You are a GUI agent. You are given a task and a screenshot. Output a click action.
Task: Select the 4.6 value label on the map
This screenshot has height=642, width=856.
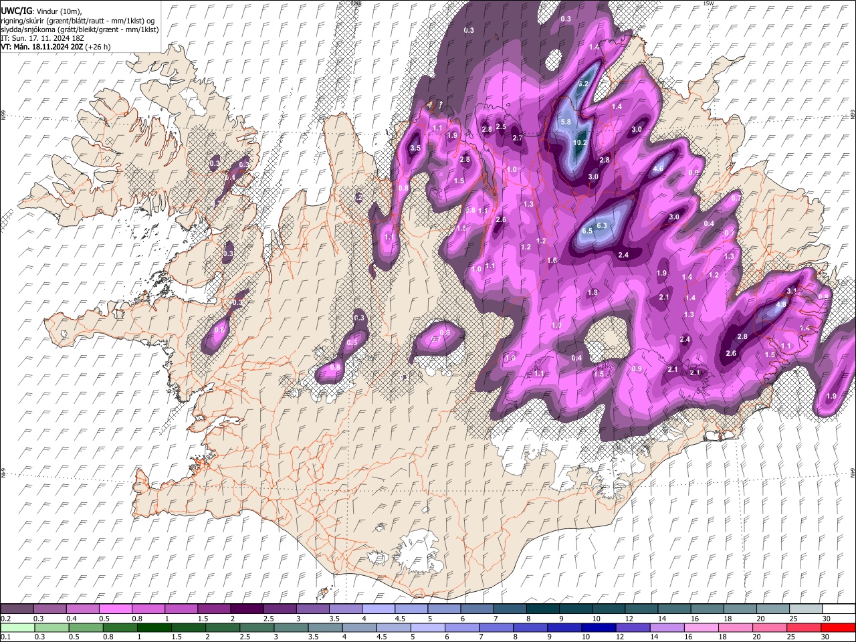coord(658,169)
